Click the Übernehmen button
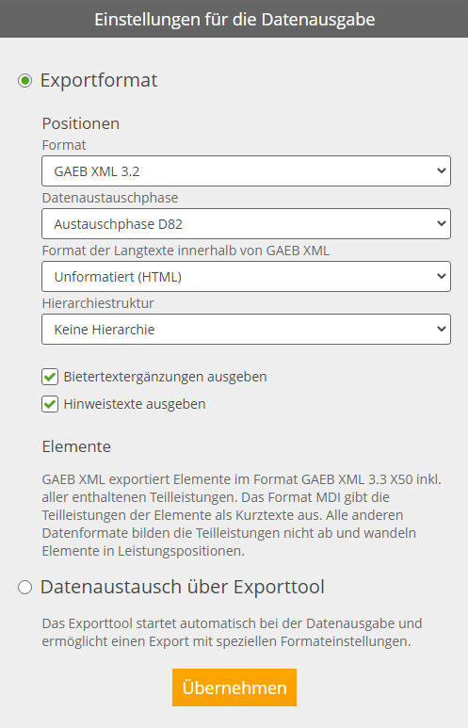This screenshot has height=728, width=468. 234,688
